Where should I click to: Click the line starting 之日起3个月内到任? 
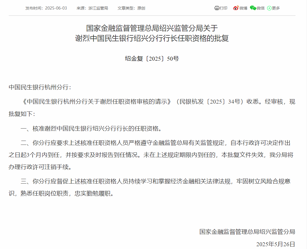click(151, 155)
